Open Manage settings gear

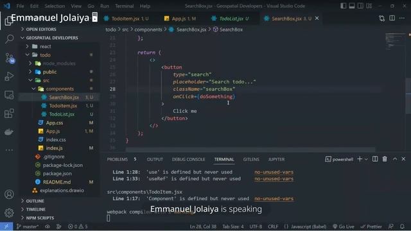[x=9, y=213]
